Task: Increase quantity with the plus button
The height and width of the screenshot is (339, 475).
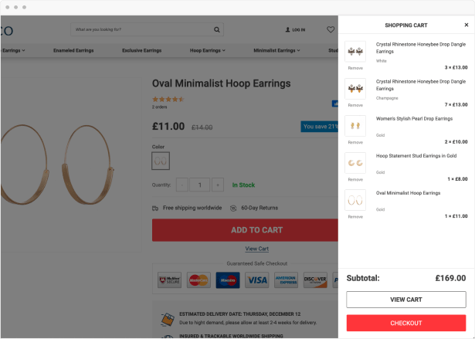Action: pyautogui.click(x=218, y=185)
